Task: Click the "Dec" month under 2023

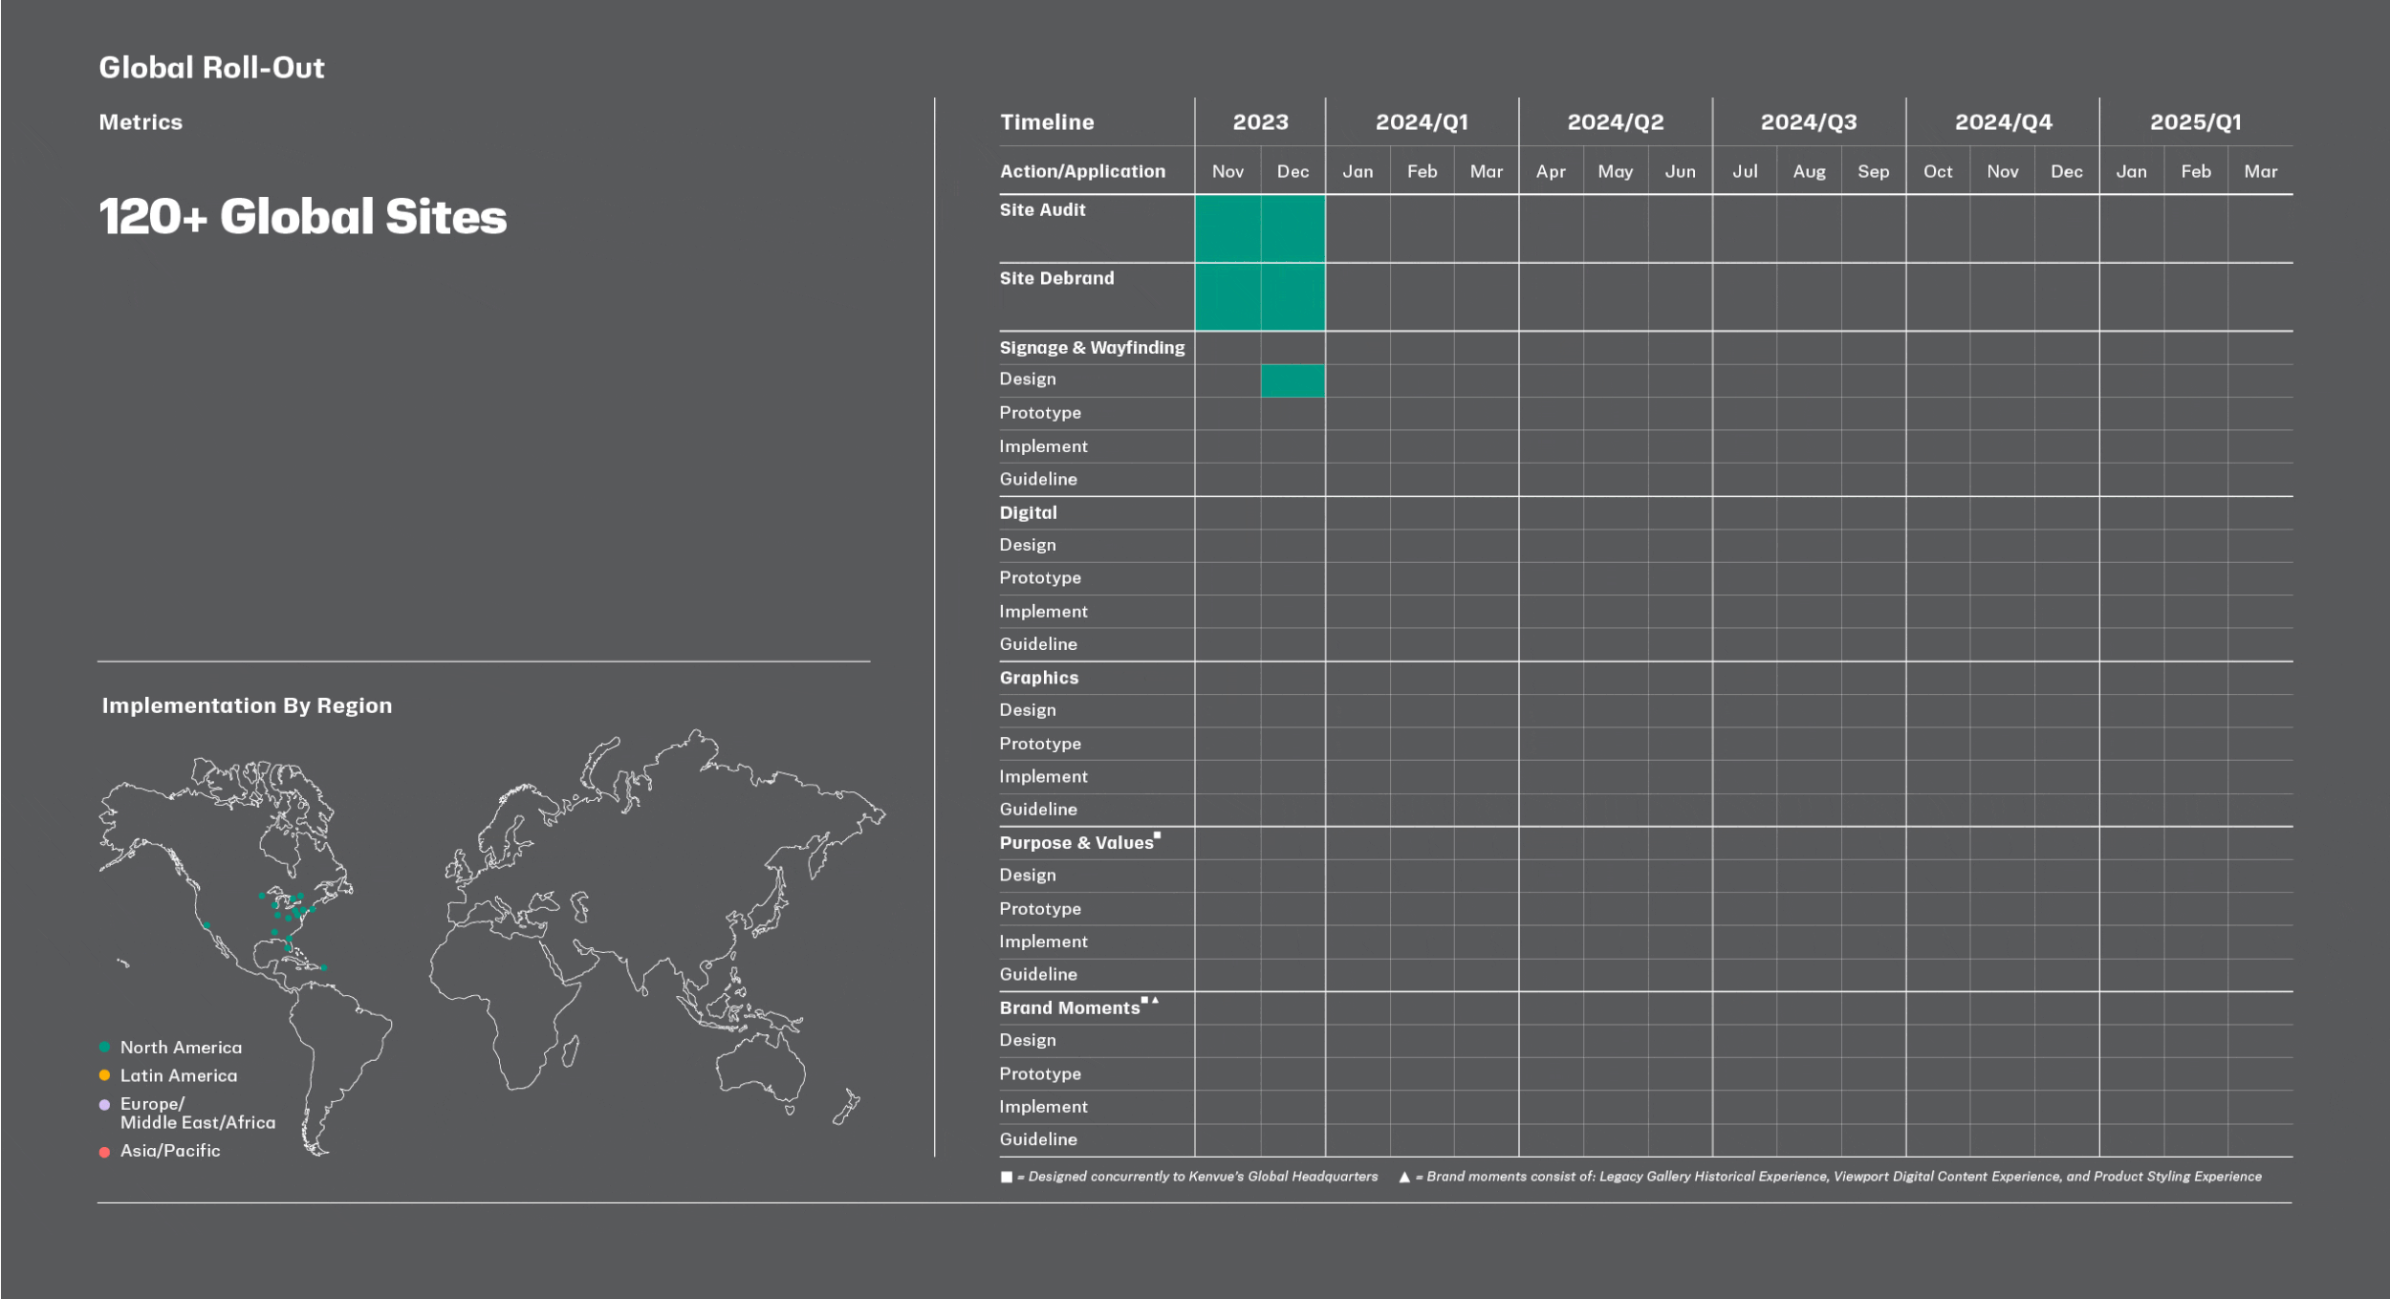Action: [x=1293, y=171]
